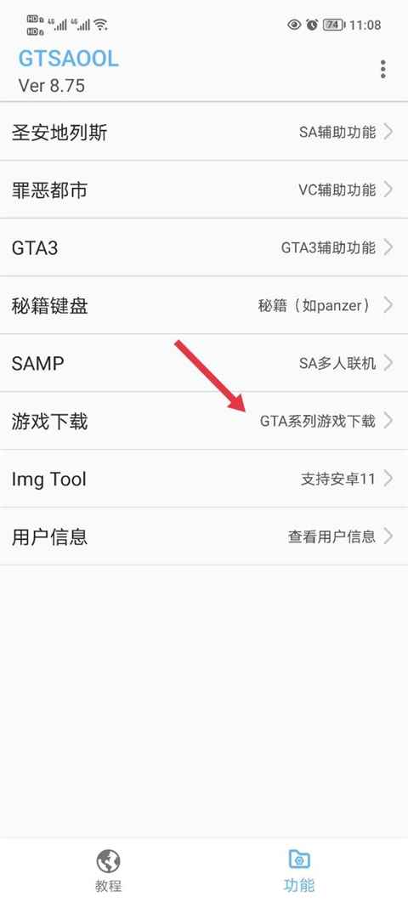
Task: Tap the eye comfort status icon
Action: 294,25
